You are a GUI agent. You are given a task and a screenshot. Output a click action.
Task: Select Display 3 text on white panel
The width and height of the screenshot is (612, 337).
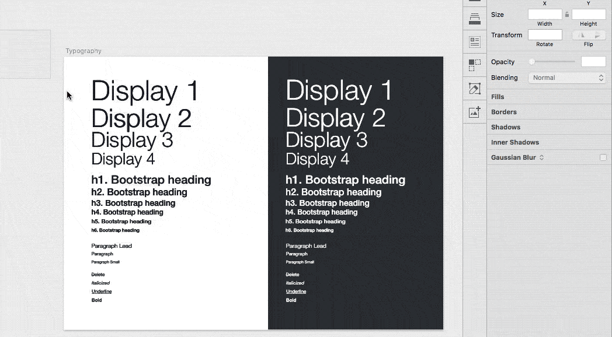132,140
